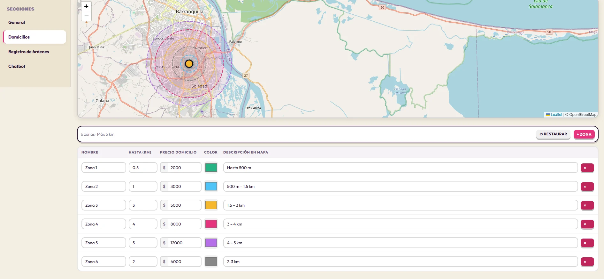This screenshot has height=279, width=604.
Task: Edit the Zona 4 name field
Action: [104, 224]
